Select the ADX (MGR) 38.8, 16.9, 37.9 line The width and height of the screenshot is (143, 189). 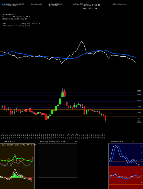click(x=21, y=23)
